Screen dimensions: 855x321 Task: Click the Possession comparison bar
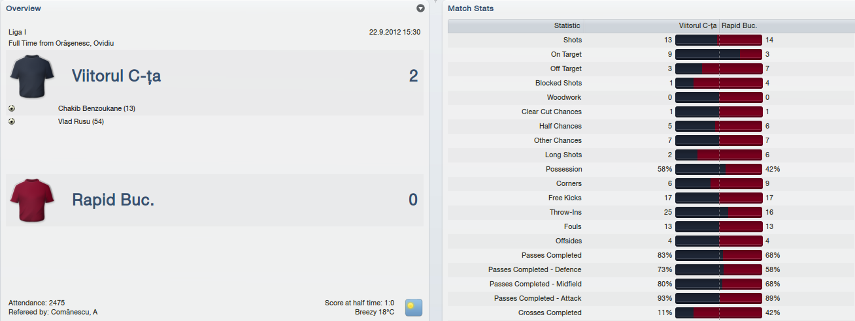(x=718, y=169)
